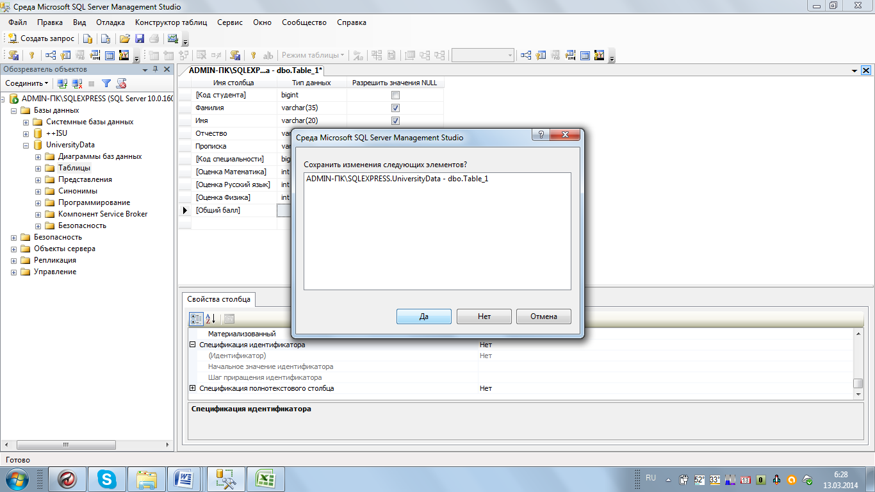
Task: Open the Сервис menu
Action: pyautogui.click(x=230, y=22)
